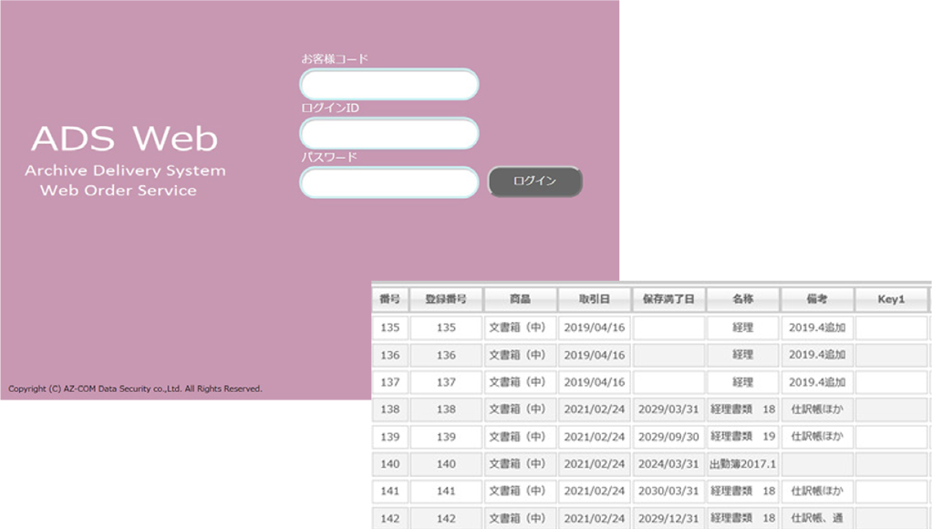The height and width of the screenshot is (529, 932).
Task: Select the 出勤簿2017.1 name cell
Action: click(743, 464)
